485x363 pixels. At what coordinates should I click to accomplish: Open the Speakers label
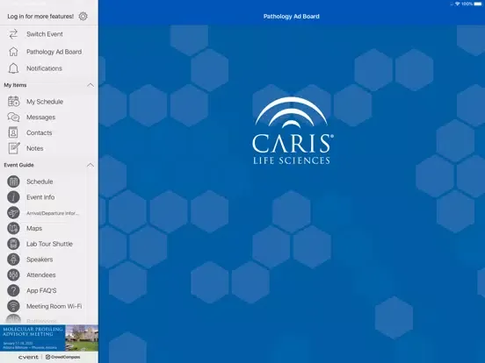pos(40,260)
